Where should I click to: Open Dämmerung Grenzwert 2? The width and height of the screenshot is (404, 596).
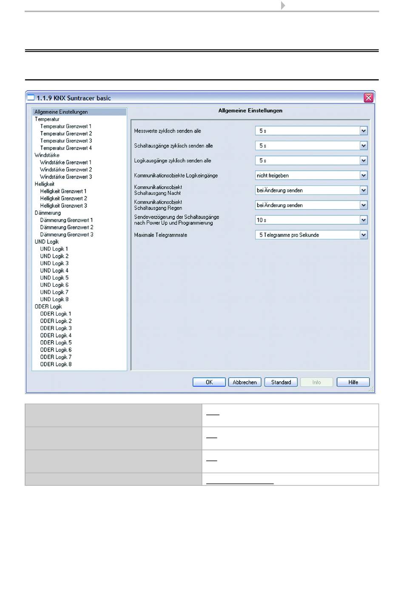[x=67, y=228]
